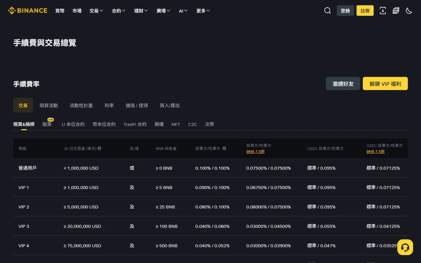
Task: Open the download app icon
Action: tap(383, 11)
